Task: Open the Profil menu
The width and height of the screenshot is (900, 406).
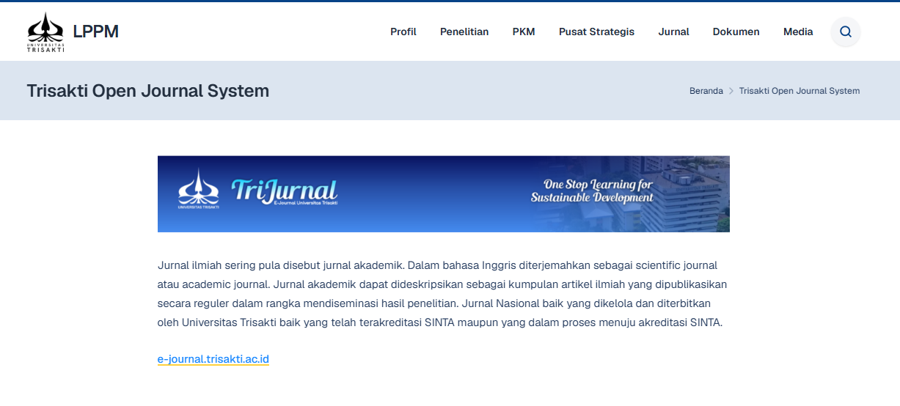Action: (403, 32)
